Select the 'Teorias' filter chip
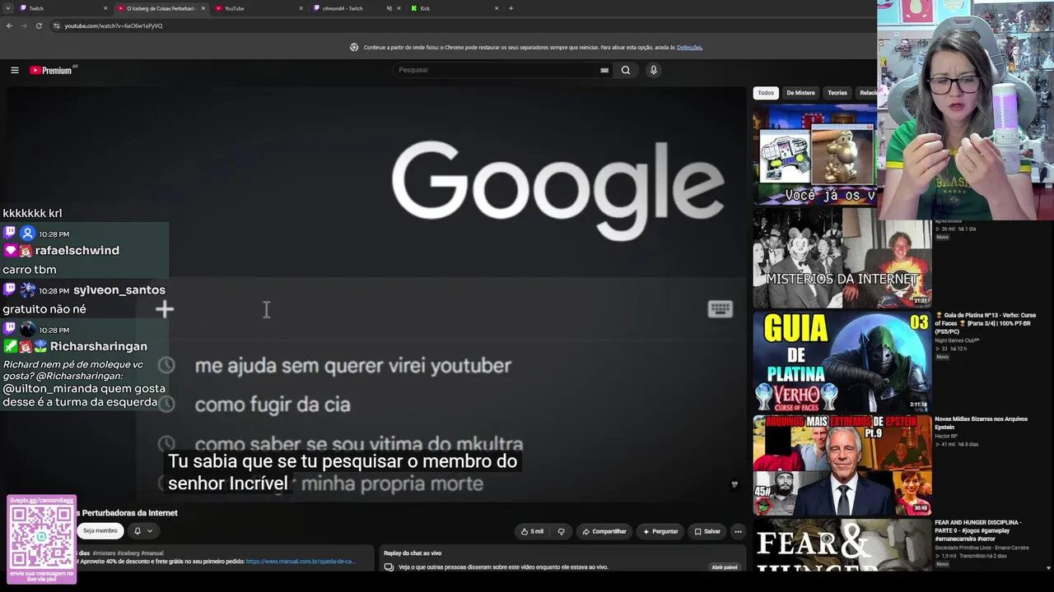The width and height of the screenshot is (1054, 592). click(x=837, y=93)
